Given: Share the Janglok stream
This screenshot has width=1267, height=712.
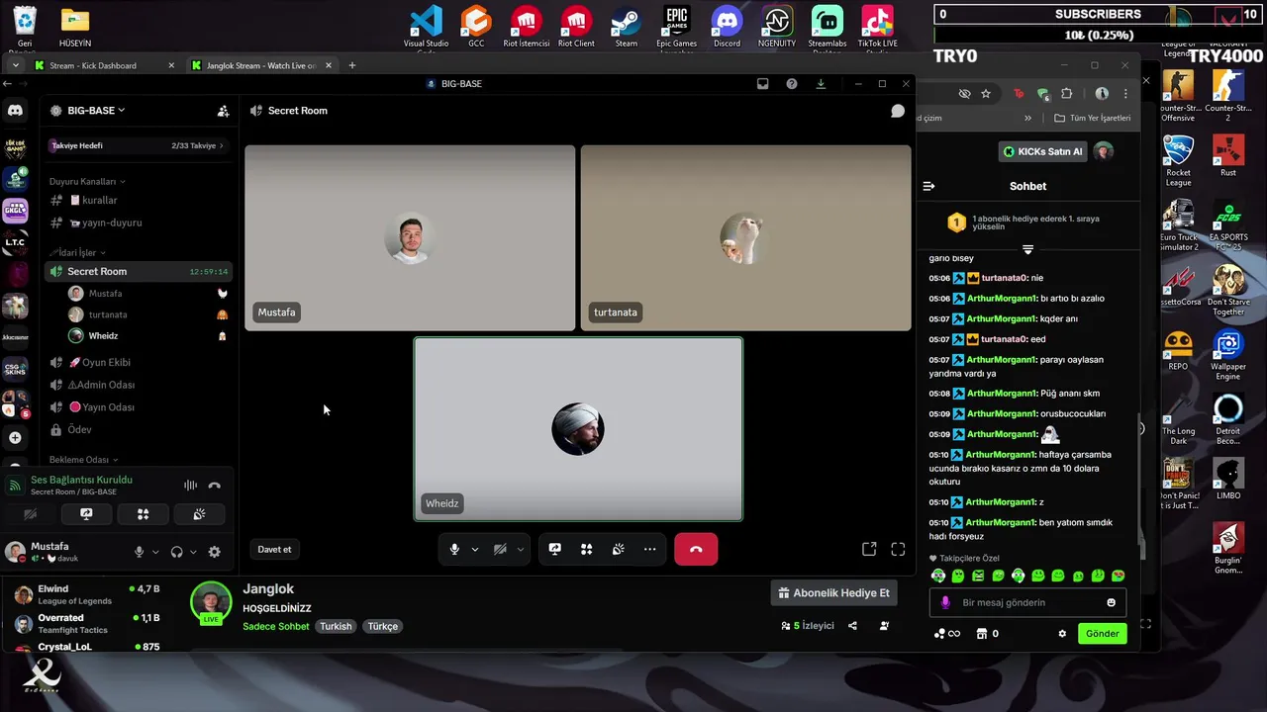Looking at the screenshot, I should point(852,626).
